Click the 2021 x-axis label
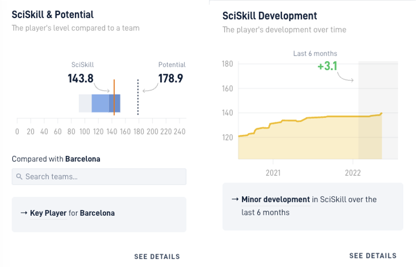 [273, 173]
